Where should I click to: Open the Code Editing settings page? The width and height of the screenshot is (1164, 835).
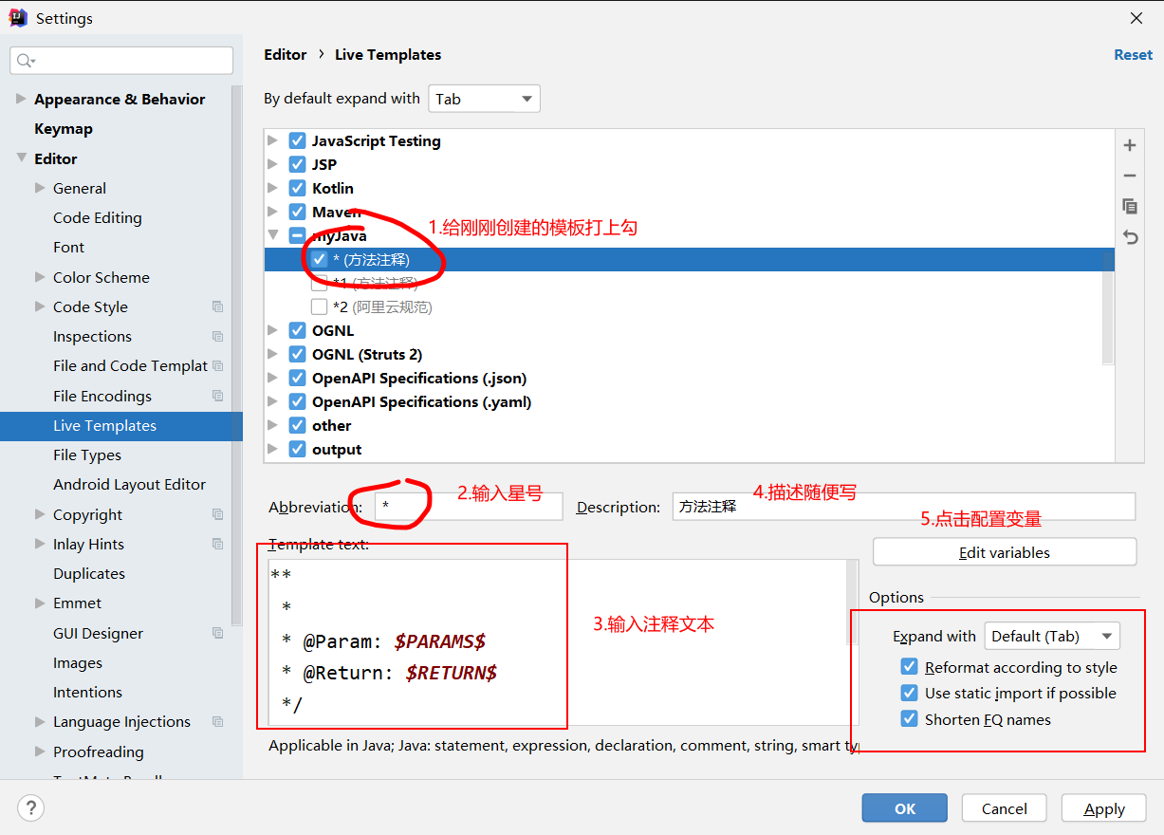coord(98,217)
